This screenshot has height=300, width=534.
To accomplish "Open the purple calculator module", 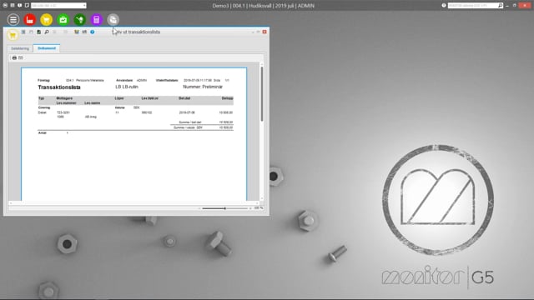I will [97, 20].
